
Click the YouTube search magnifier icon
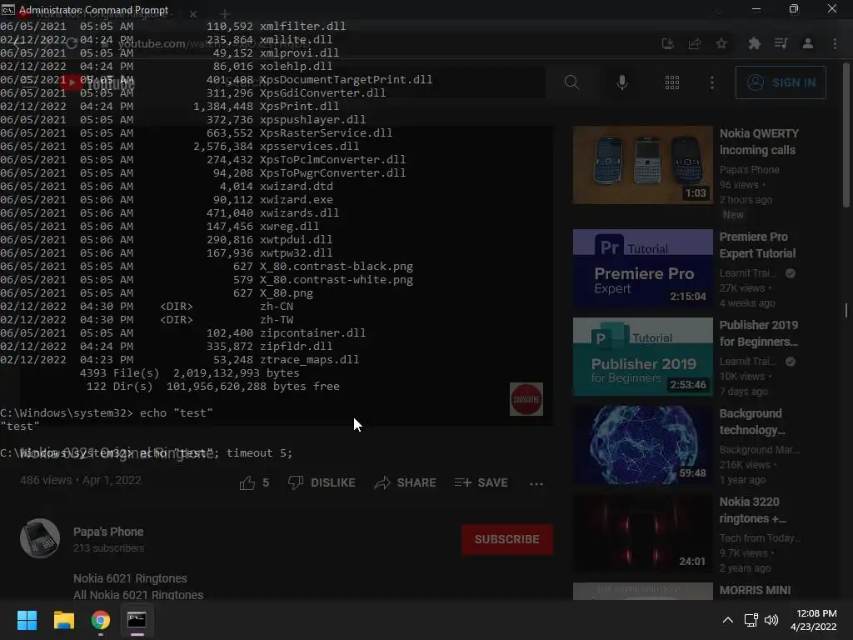click(x=571, y=82)
